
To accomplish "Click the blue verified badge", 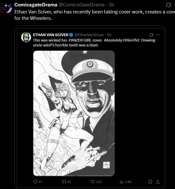I will tap(71, 35).
